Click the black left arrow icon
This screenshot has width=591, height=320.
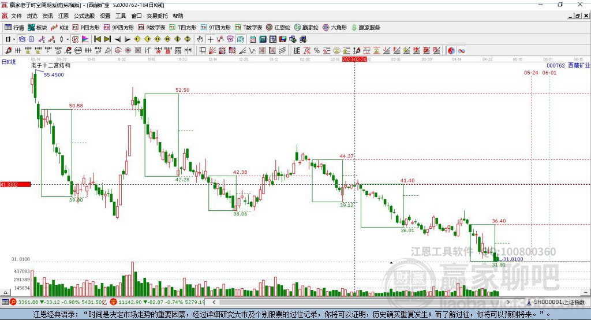(118, 39)
